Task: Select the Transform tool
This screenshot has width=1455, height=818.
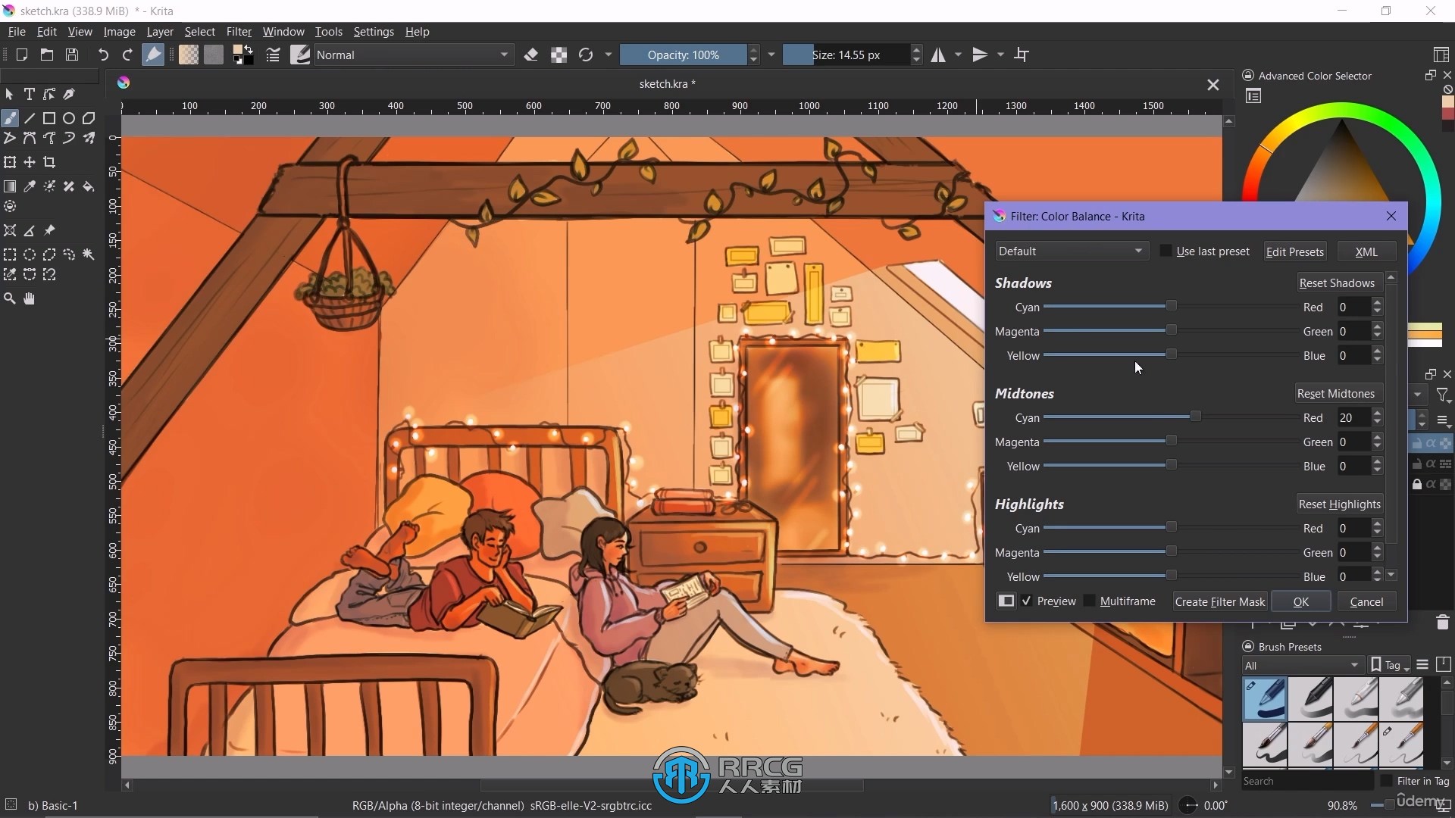Action: click(x=10, y=162)
